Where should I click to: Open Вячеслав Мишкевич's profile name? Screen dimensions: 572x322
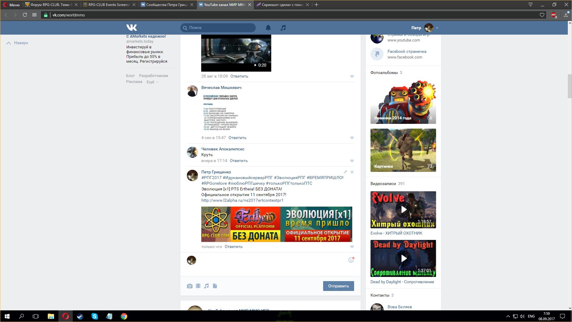(x=221, y=88)
